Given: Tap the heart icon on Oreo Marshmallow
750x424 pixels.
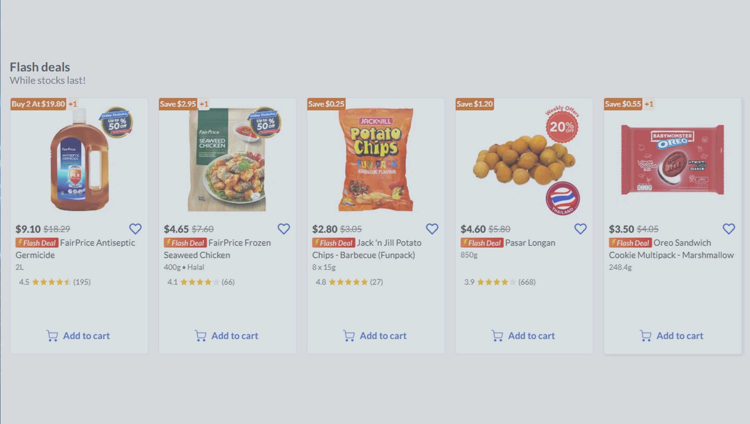Looking at the screenshot, I should (729, 229).
